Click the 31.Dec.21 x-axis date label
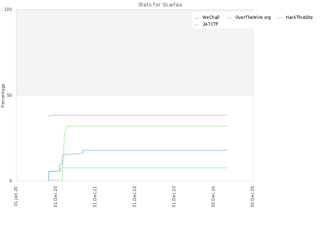 click(x=95, y=197)
